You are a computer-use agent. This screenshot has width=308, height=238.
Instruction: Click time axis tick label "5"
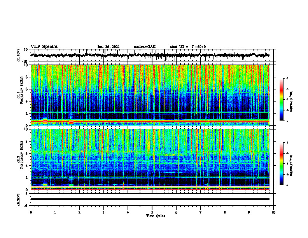pos(152,212)
